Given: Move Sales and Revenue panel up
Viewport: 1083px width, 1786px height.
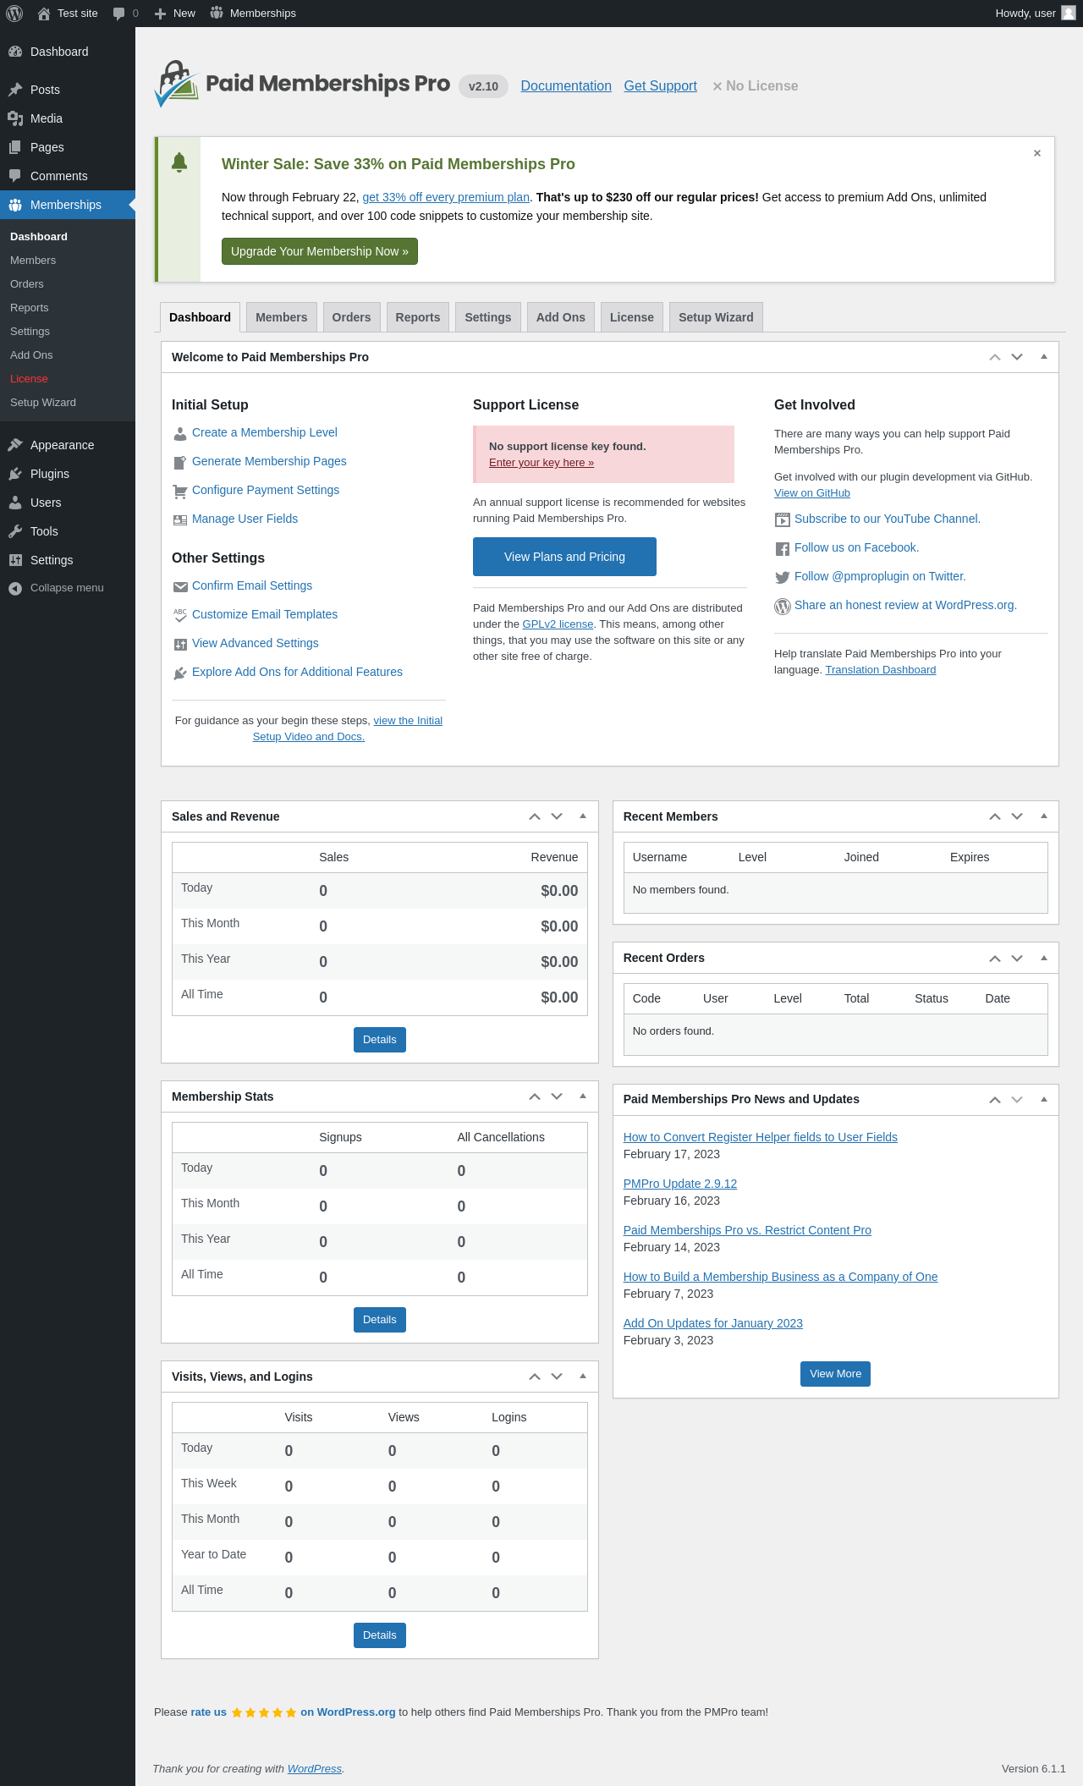Looking at the screenshot, I should [x=535, y=816].
